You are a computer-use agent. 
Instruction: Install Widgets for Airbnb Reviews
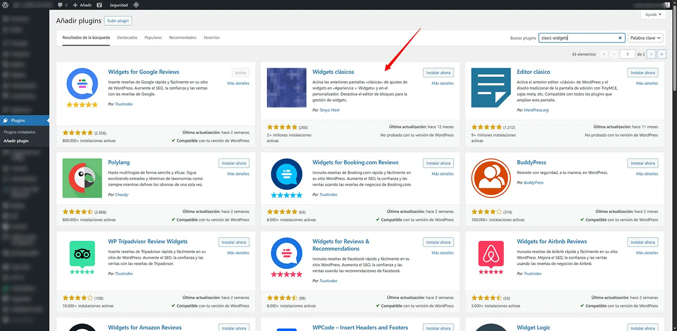click(x=643, y=242)
